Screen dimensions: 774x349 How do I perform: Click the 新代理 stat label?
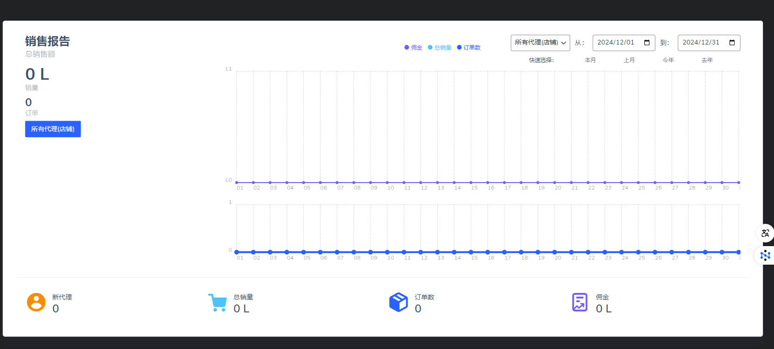[x=62, y=297]
